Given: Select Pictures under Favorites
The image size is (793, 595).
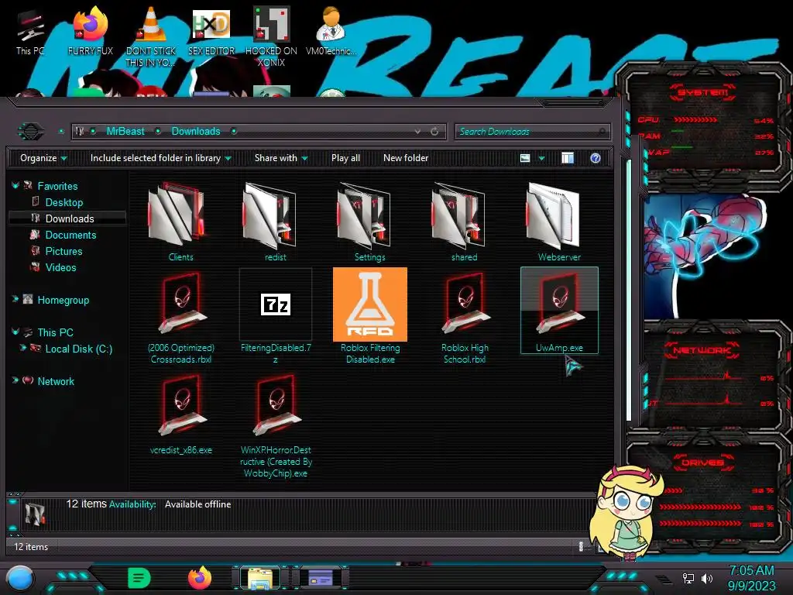Looking at the screenshot, I should click(x=64, y=251).
